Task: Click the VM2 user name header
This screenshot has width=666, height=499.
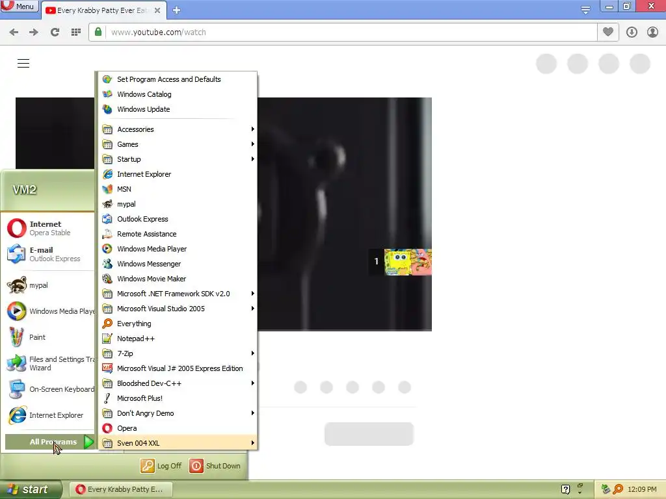Action: [24, 190]
